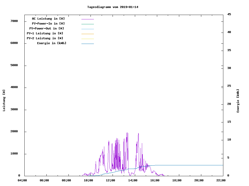Select the 45 value on the energy axis
Image resolution: width=249 pixels, height=186 pixels.
pyautogui.click(x=229, y=14)
